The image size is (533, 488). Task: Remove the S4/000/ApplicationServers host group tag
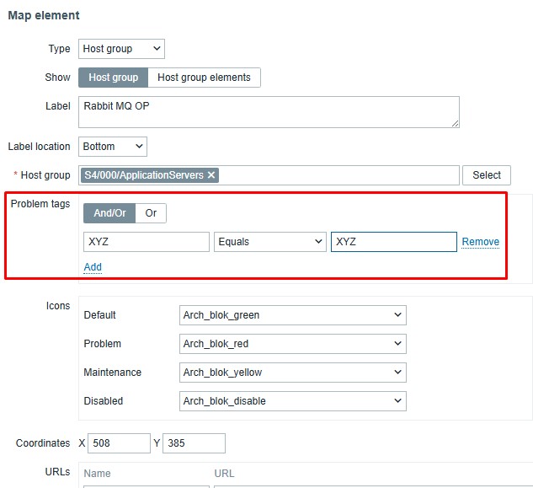(x=211, y=175)
